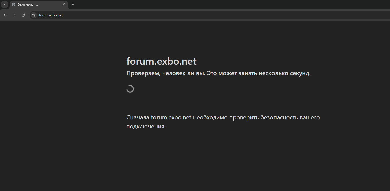Open a new tab with plus button
The width and height of the screenshot is (390, 191).
point(73,5)
